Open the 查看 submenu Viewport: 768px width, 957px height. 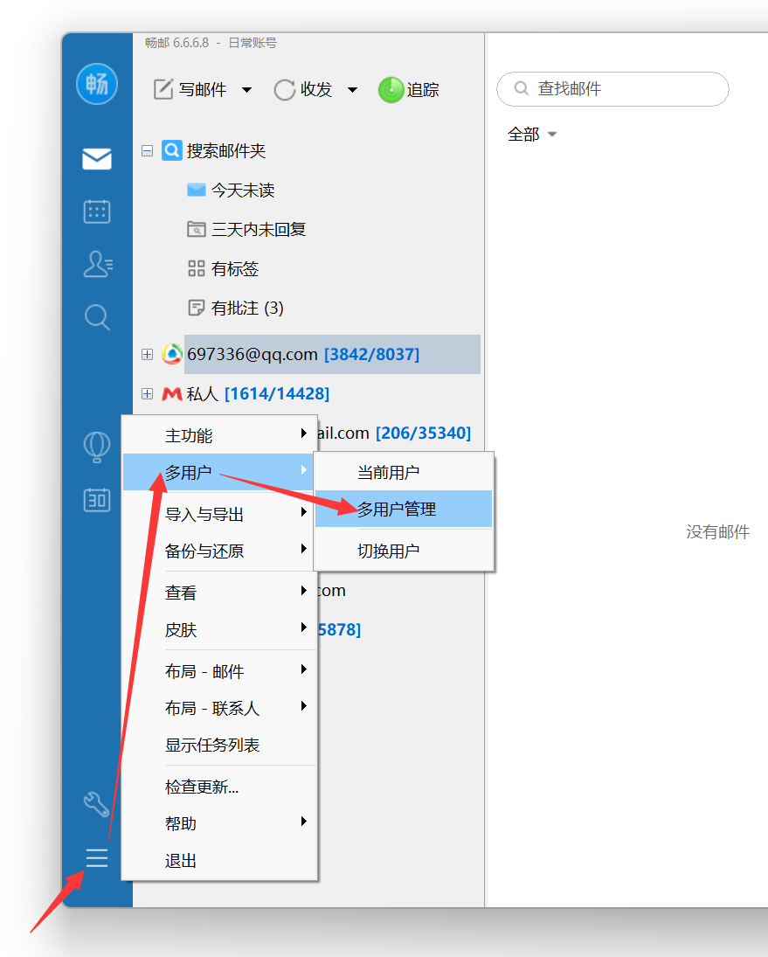pos(219,593)
